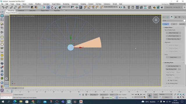The image size is (186, 104).
Task: Open the project path dropdown
Action: (173, 7)
